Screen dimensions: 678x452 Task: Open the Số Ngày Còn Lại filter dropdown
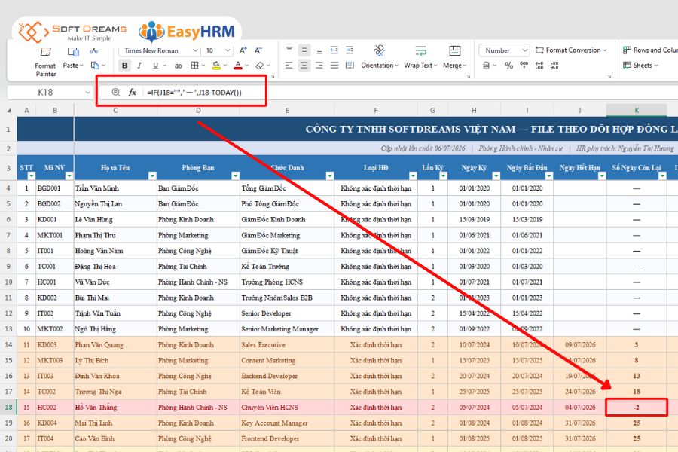(662, 176)
